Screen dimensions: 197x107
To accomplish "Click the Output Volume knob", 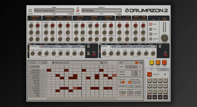I will tap(164, 37).
